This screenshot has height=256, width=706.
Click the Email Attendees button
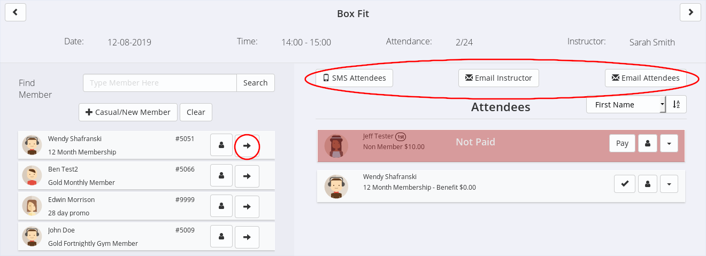pos(646,78)
